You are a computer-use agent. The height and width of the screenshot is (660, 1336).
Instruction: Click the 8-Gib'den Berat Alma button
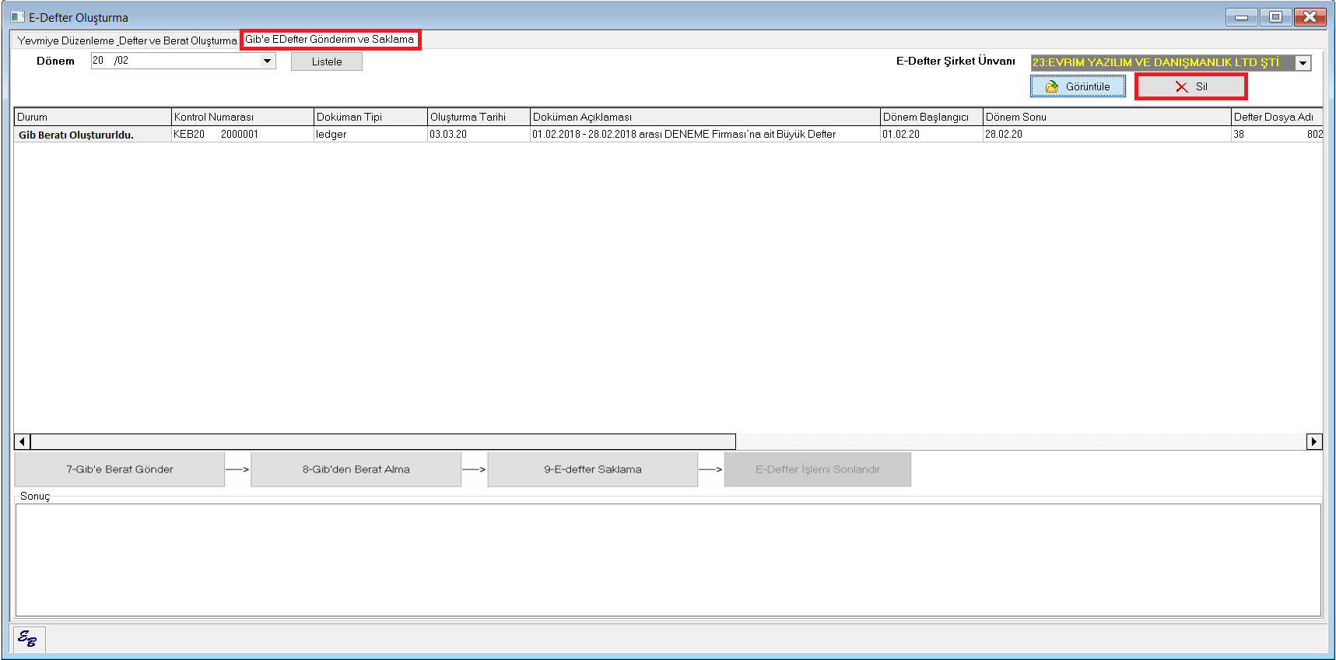356,469
